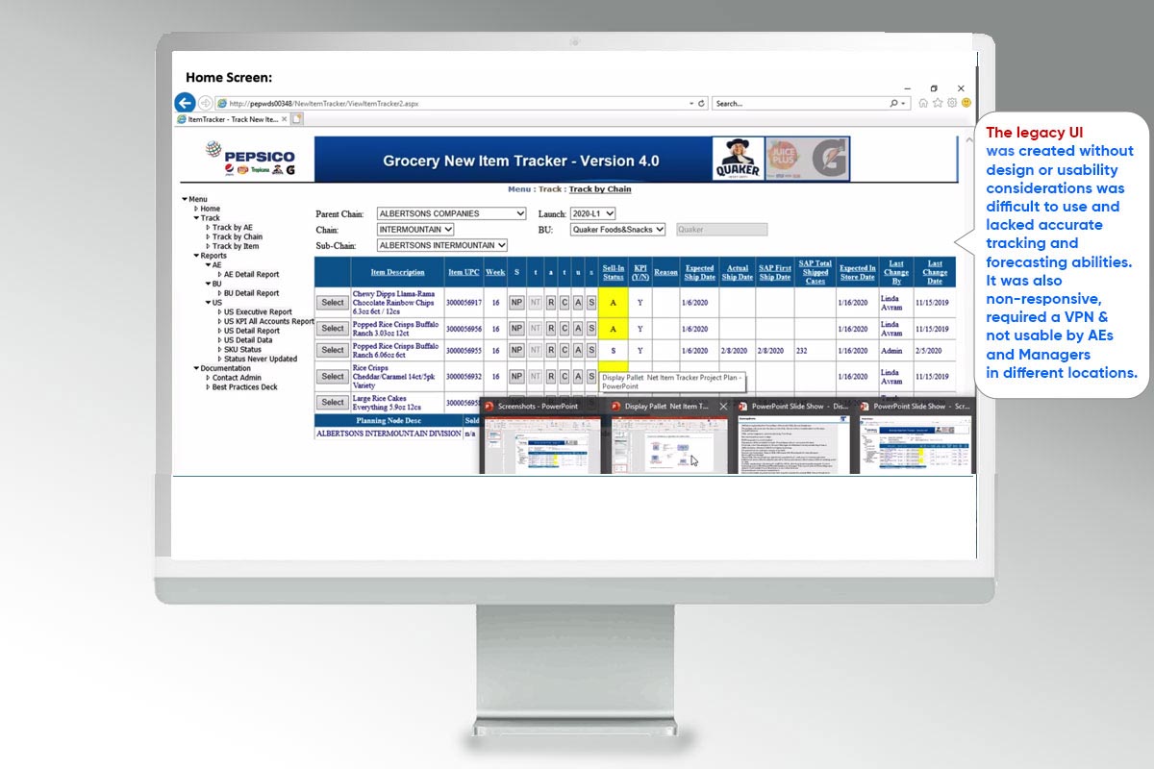Go back with the browser back arrow
This screenshot has height=769, width=1154.
tap(186, 103)
